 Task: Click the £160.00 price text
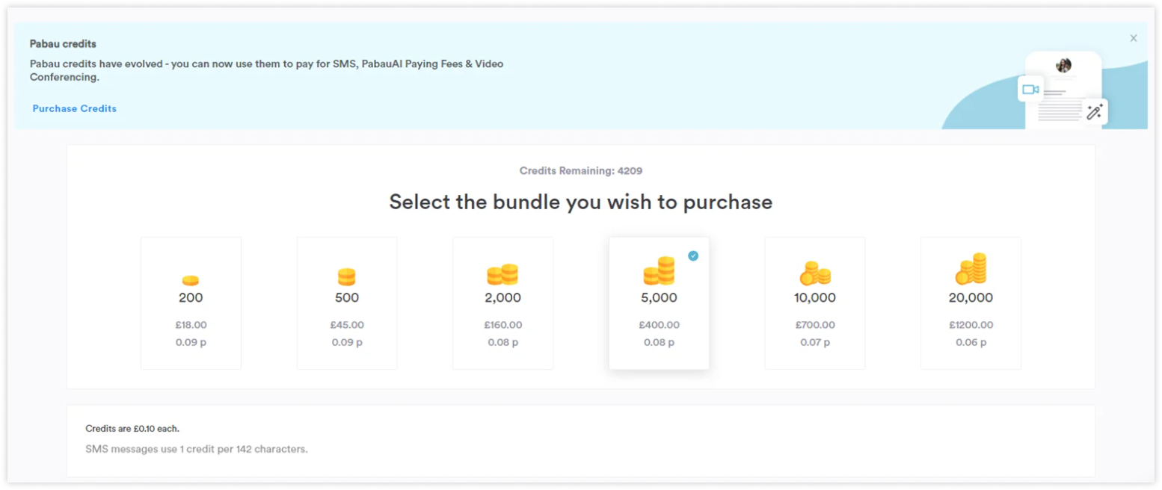503,325
